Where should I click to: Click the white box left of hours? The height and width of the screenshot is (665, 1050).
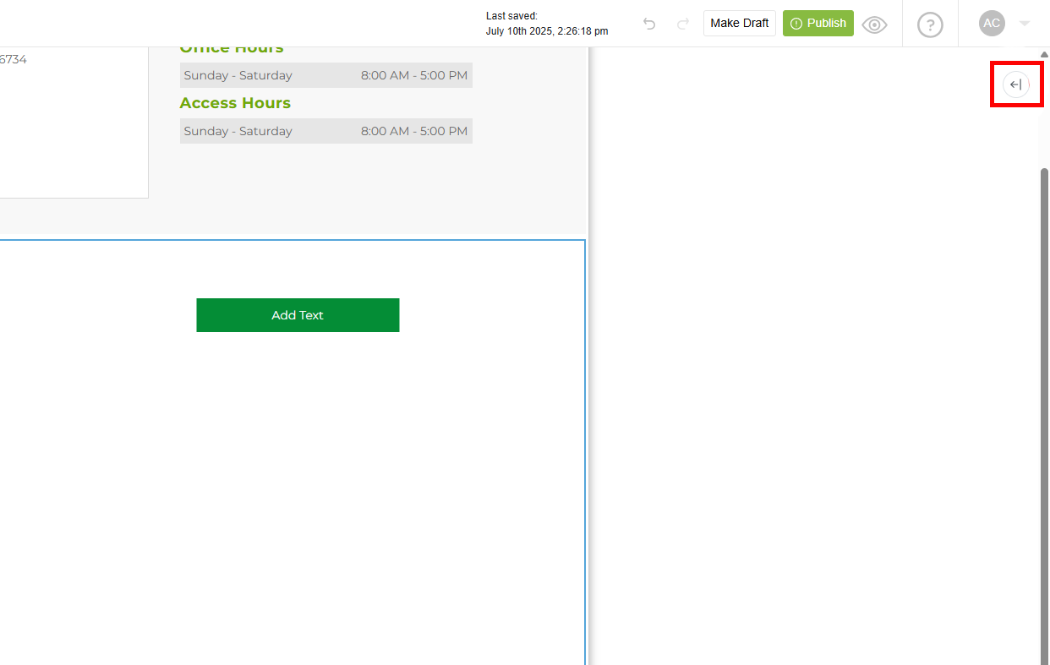click(72, 127)
